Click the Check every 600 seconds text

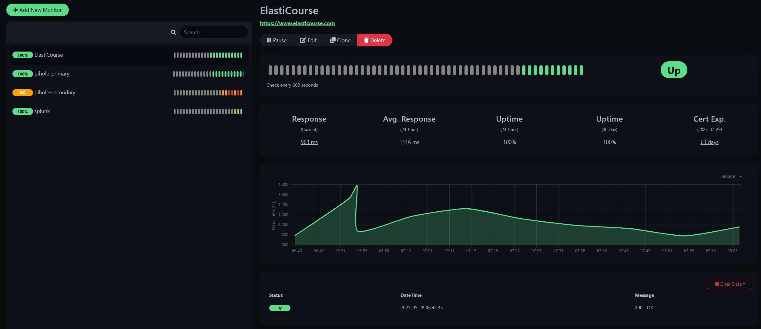click(x=292, y=85)
